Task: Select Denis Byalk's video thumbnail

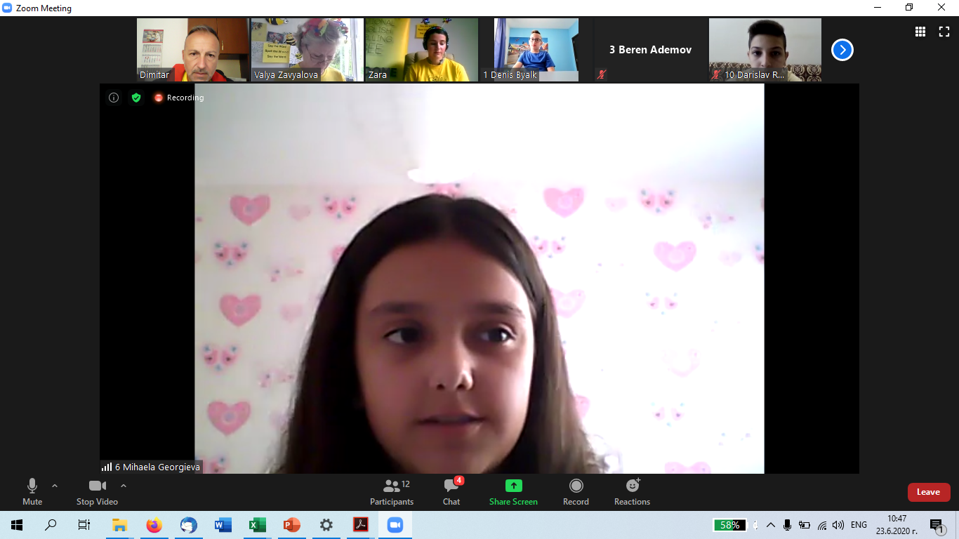Action: point(536,50)
